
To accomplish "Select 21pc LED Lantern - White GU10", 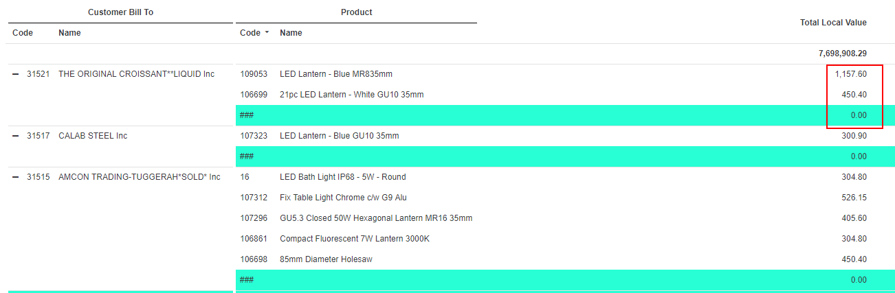I will (x=352, y=95).
